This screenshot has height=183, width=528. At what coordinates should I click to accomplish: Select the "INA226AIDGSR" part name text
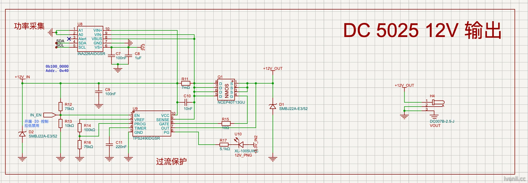[91, 54]
